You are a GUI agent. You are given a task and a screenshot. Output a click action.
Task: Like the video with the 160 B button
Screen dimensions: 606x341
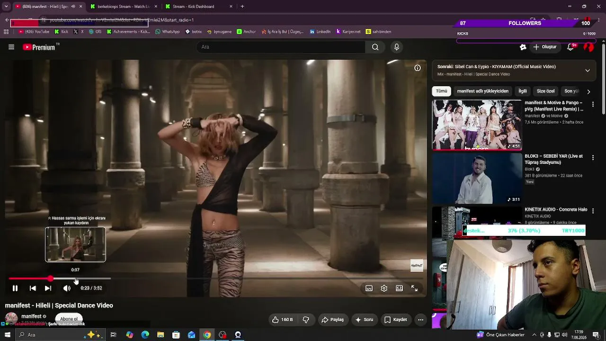pos(282,320)
